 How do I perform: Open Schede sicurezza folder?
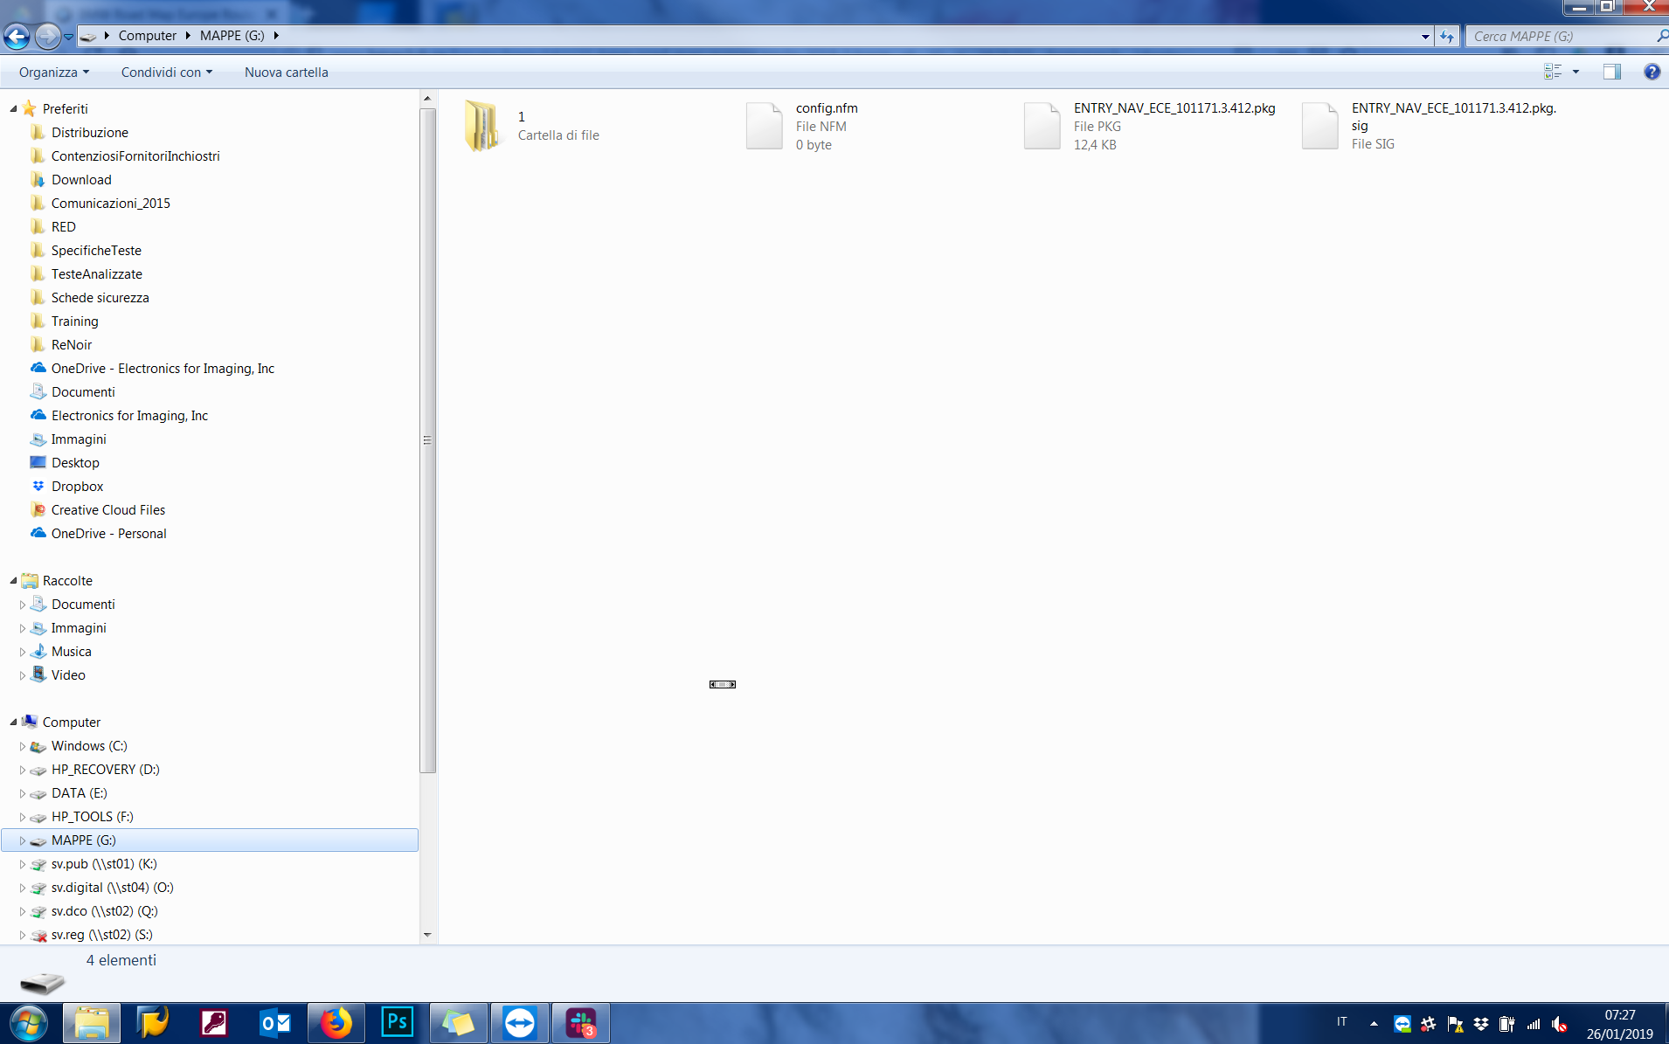click(x=100, y=298)
